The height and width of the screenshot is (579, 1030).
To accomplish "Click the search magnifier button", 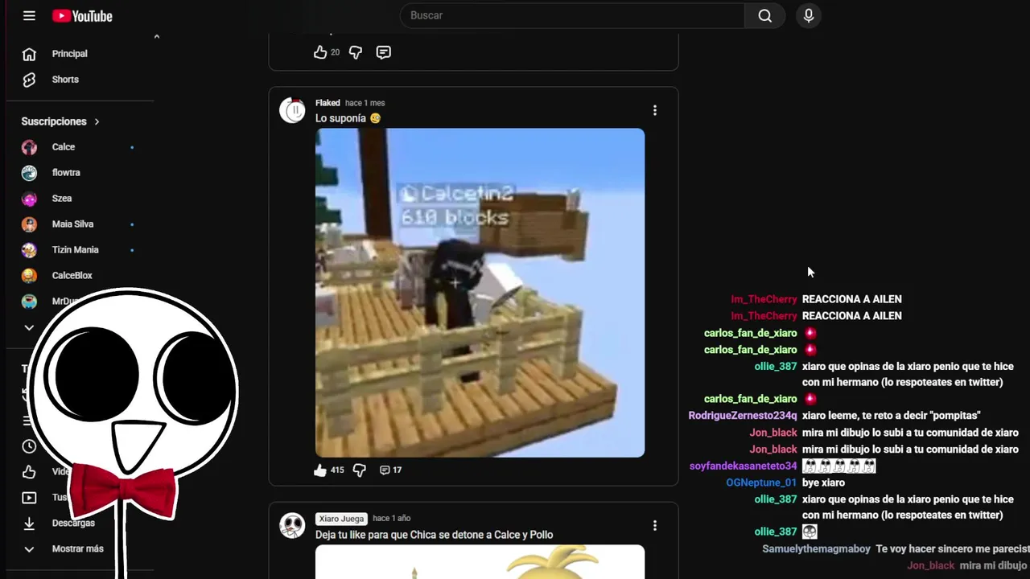I will click(764, 15).
